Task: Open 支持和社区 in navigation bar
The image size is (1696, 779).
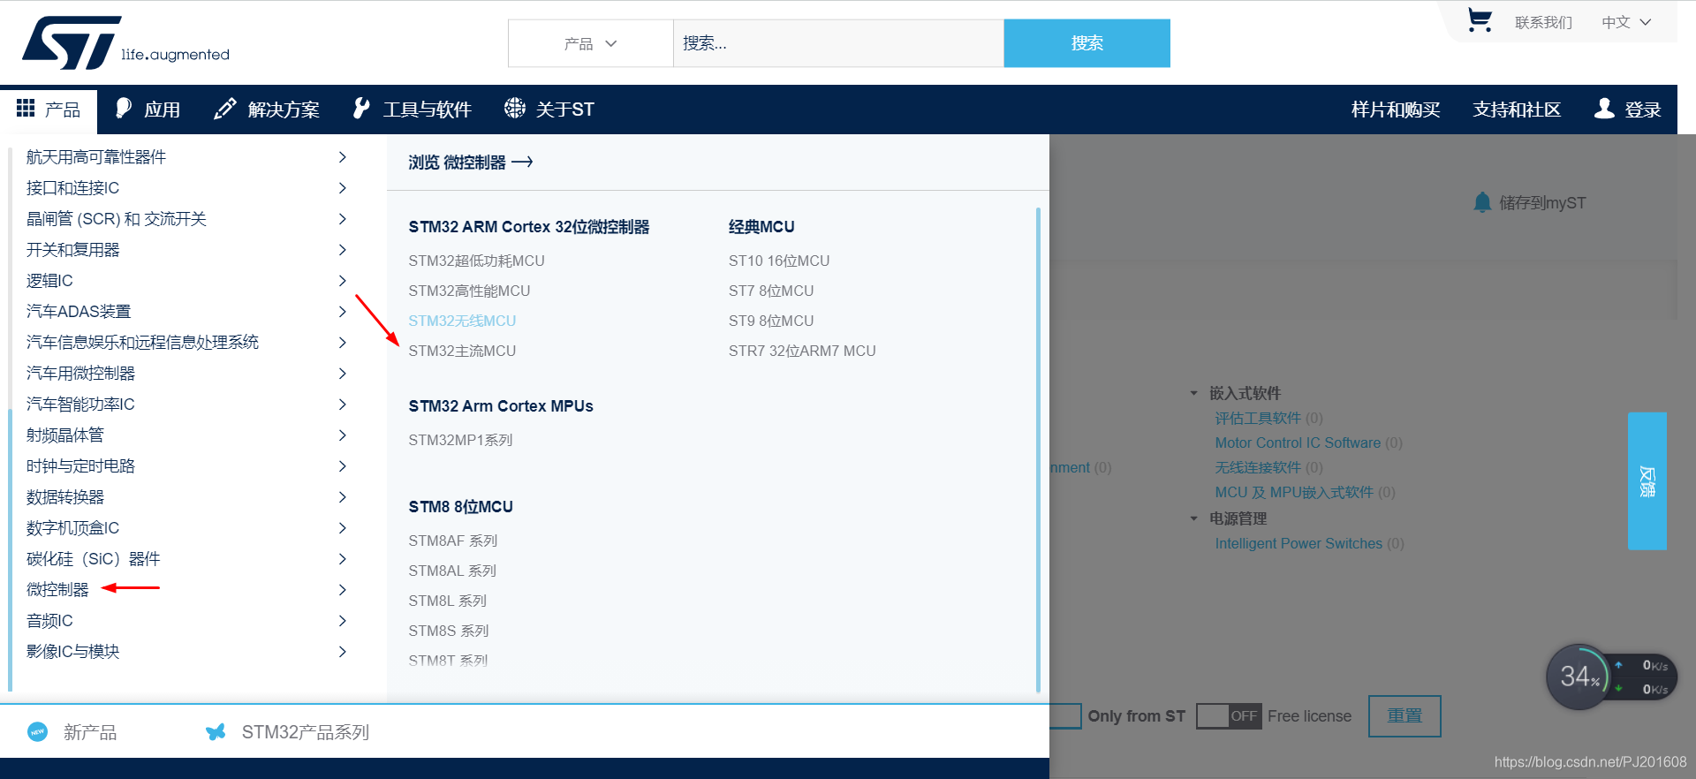Action: (x=1517, y=110)
